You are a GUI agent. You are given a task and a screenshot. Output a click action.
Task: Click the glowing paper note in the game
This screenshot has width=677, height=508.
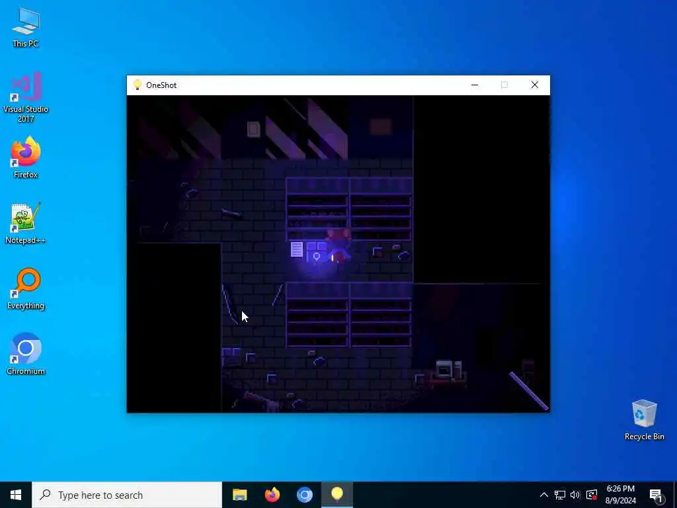coord(297,249)
